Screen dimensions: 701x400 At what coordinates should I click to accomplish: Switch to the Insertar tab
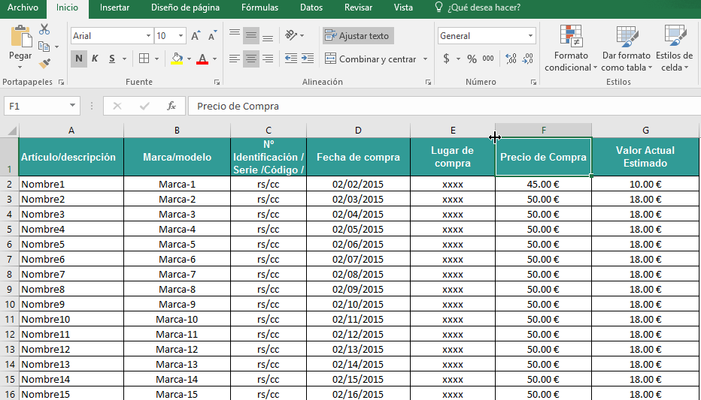pos(114,8)
